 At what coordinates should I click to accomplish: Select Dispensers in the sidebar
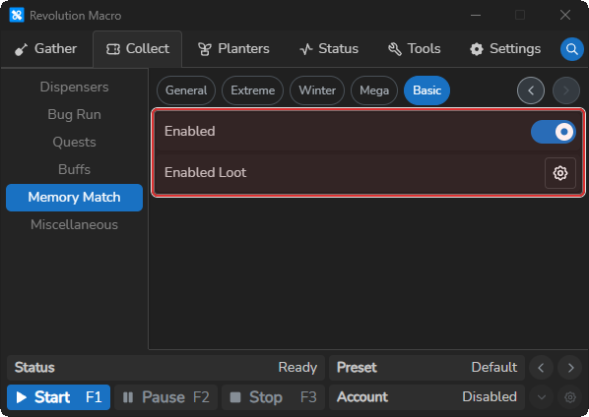click(75, 87)
